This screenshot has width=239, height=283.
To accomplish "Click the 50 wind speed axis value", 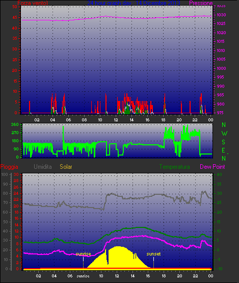I will tap(15, 7).
